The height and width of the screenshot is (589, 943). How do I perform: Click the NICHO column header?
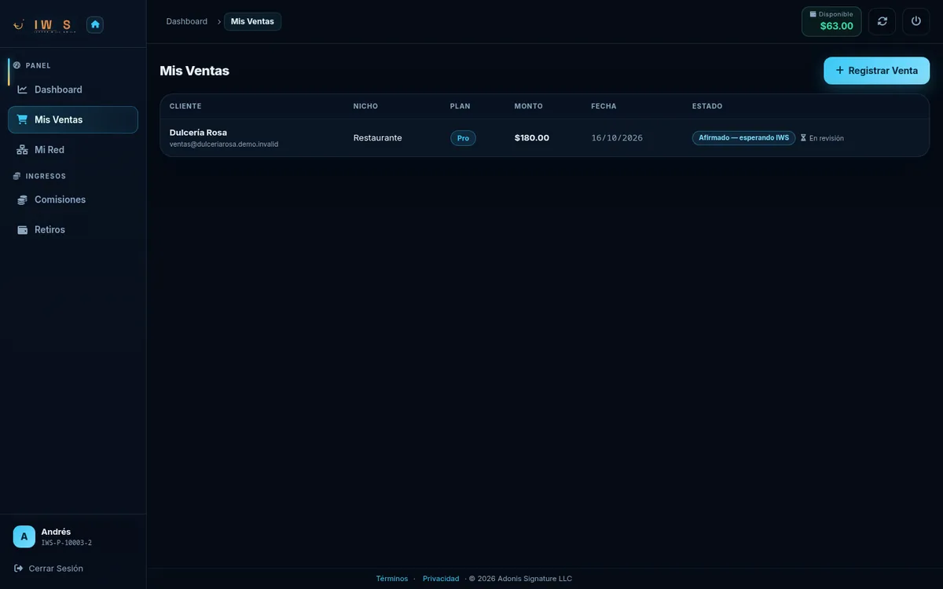365,106
